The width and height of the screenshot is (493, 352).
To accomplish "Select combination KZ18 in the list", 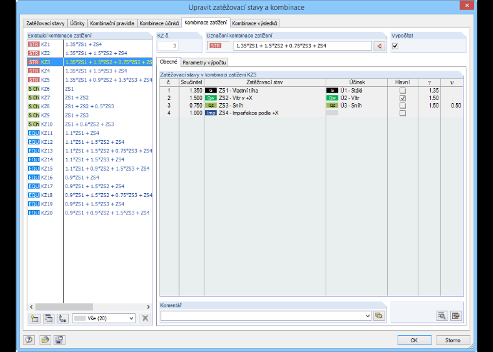I will [90, 195].
